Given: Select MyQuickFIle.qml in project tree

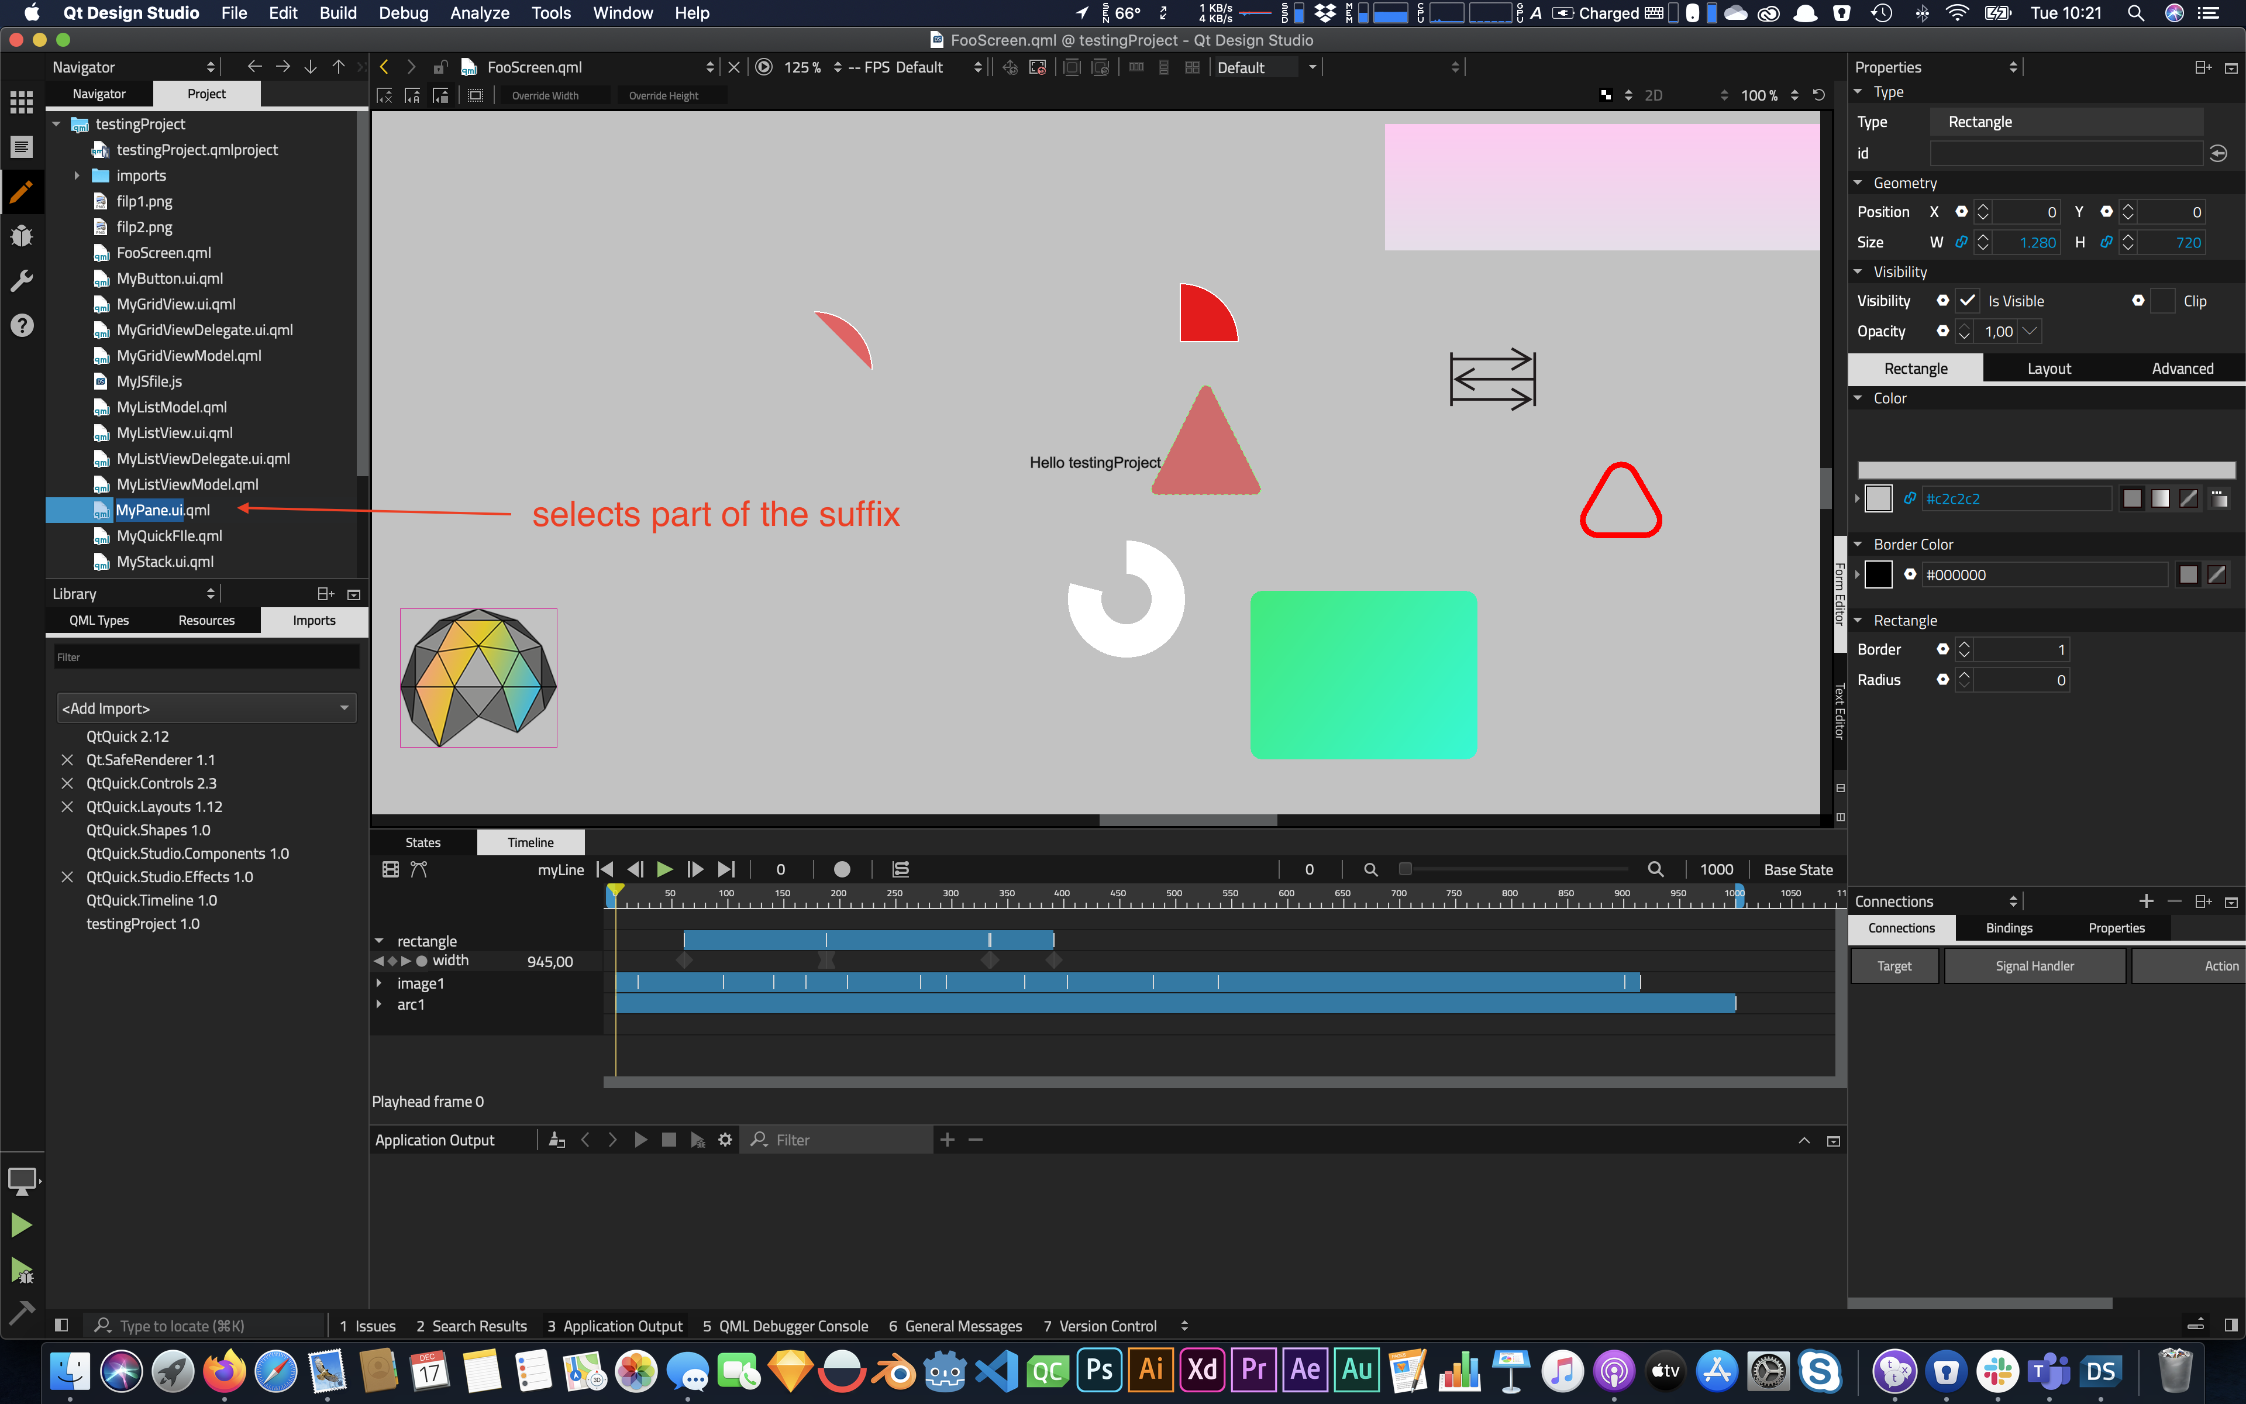Looking at the screenshot, I should coord(169,536).
